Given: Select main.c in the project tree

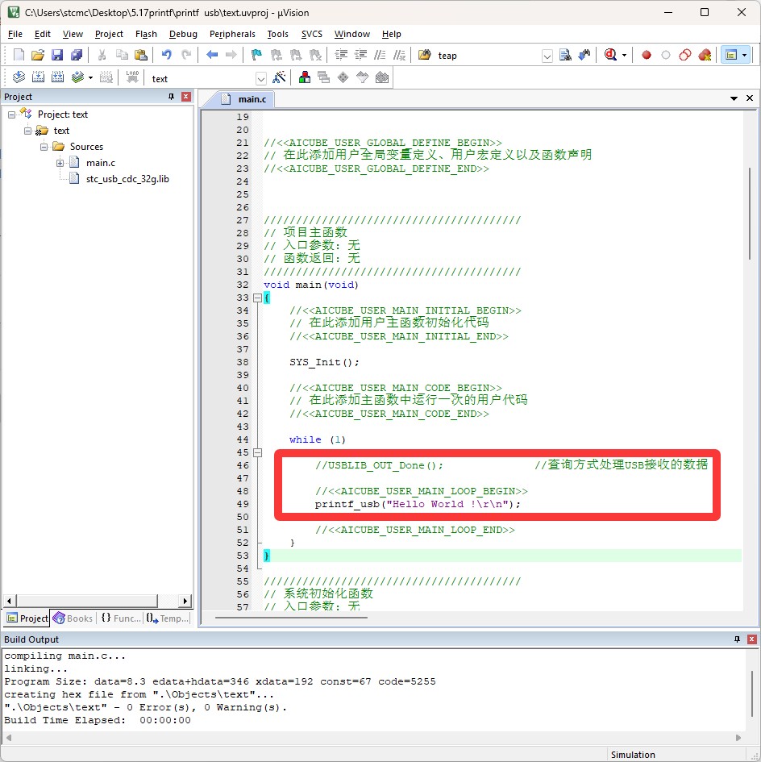Looking at the screenshot, I should (x=100, y=163).
